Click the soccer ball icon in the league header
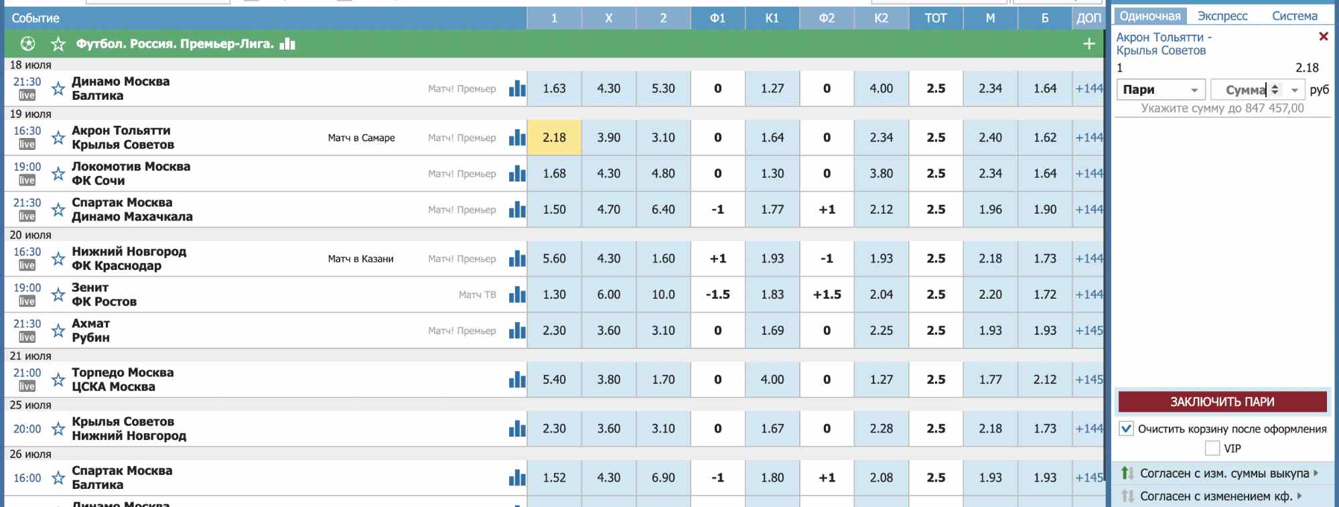This screenshot has height=507, width=1339. coord(28,44)
